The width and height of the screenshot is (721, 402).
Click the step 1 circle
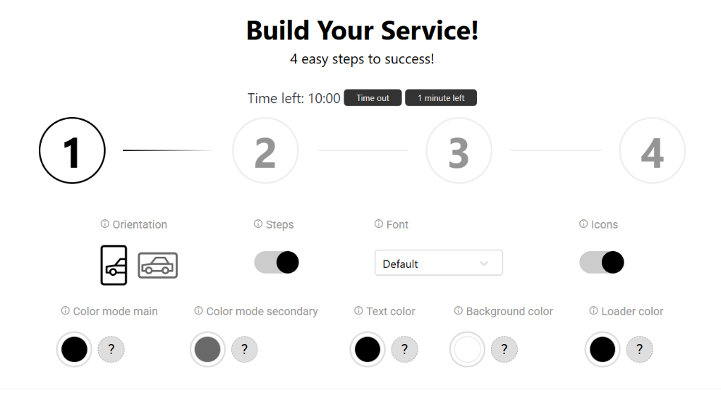72,151
